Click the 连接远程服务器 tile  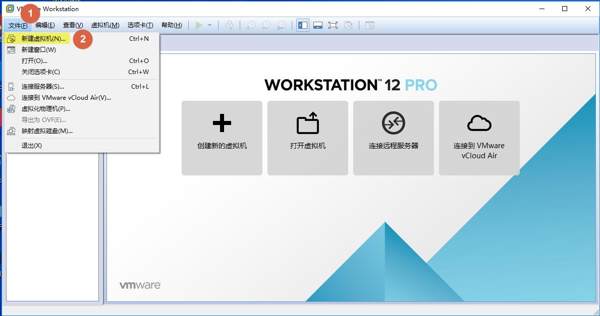click(394, 138)
